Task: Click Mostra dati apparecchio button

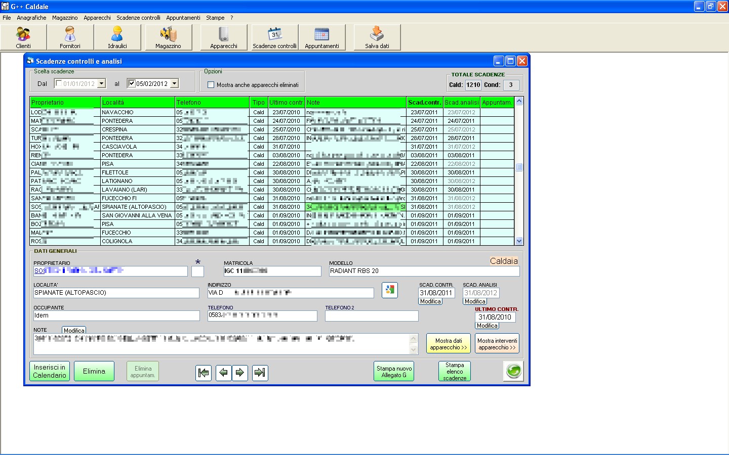Action: (x=448, y=344)
